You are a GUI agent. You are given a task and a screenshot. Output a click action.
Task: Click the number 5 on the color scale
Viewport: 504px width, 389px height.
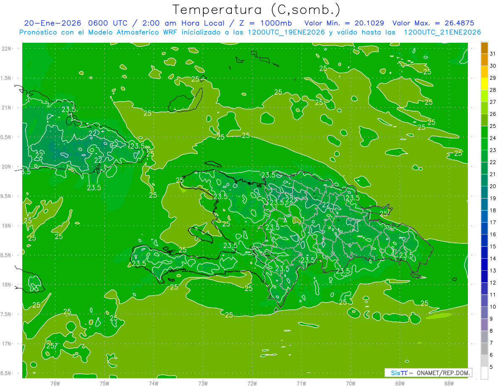[492, 367]
